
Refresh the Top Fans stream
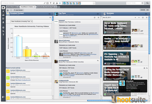point(98,14)
